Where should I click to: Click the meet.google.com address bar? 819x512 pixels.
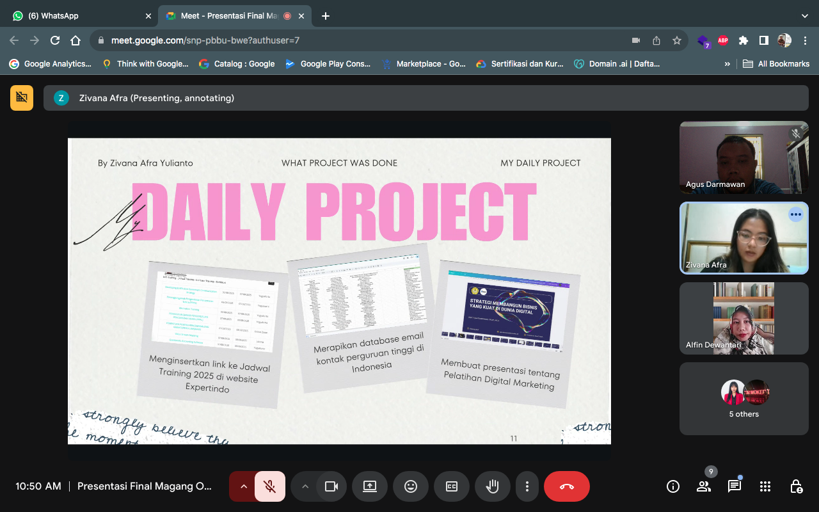pos(358,40)
